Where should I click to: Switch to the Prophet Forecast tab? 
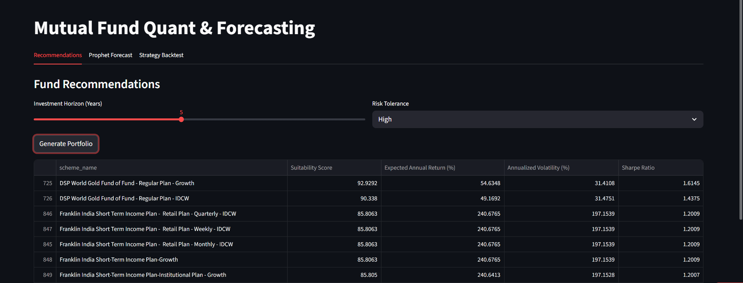[111, 55]
